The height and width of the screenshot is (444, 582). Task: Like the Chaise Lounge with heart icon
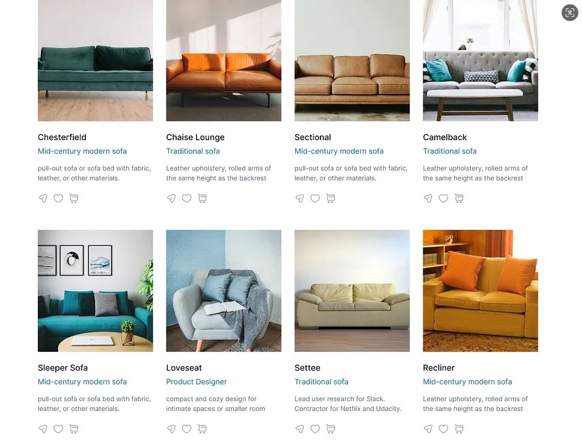coord(187,199)
